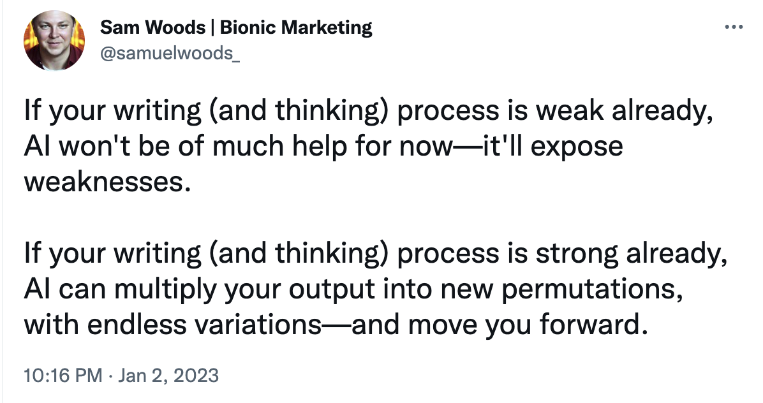Image resolution: width=763 pixels, height=403 pixels.
Task: Click the phrase "AI can" in the tweet
Action: coord(59,291)
